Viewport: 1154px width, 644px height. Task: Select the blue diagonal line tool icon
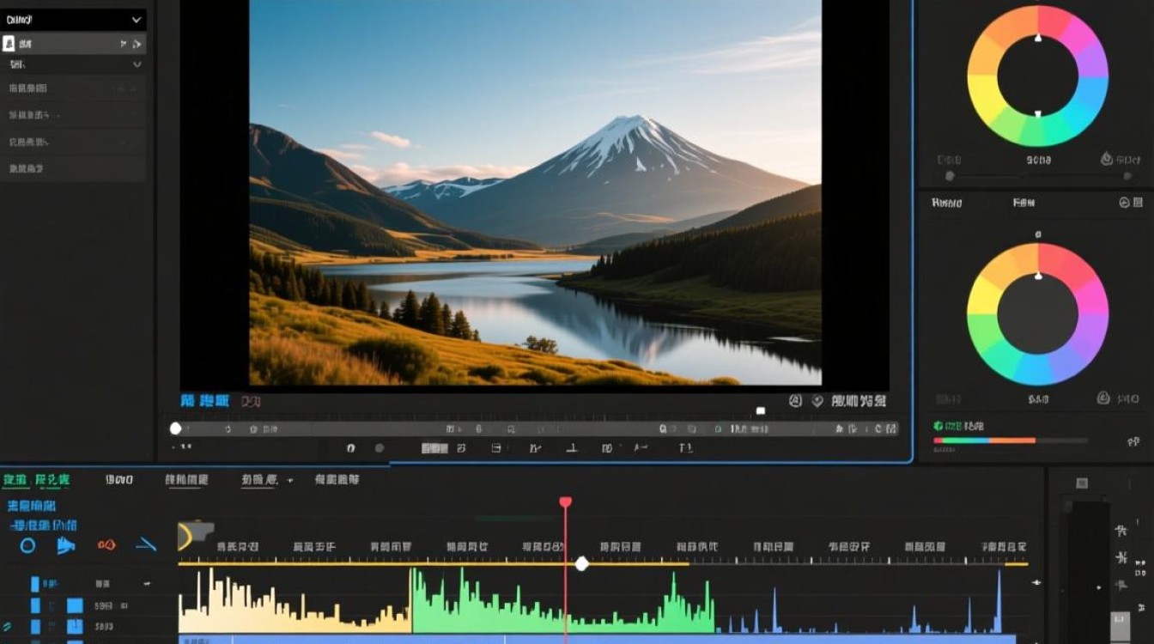[146, 544]
